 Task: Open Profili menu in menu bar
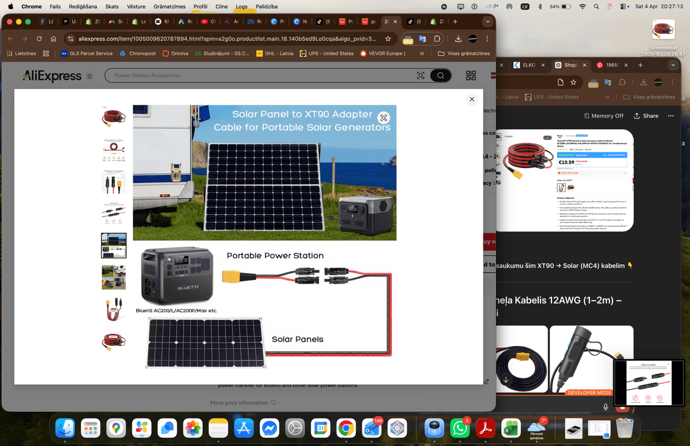point(200,6)
